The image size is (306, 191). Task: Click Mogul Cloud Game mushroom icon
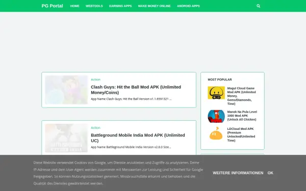coord(216,93)
